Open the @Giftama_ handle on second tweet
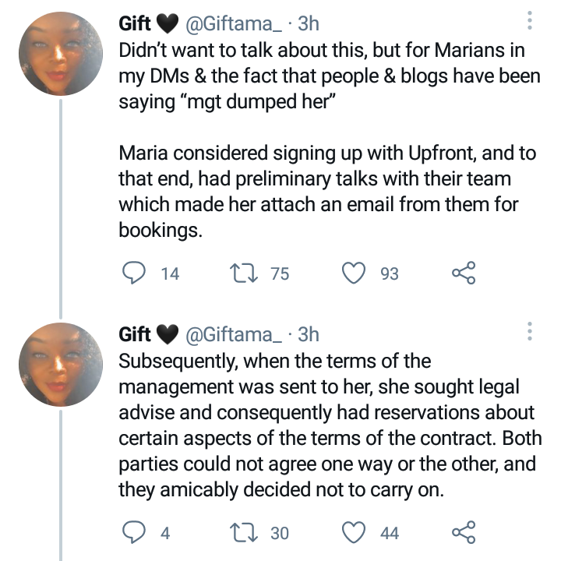This screenshot has width=561, height=561. point(232,334)
